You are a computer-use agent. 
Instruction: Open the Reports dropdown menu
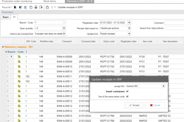(x=7, y=7)
